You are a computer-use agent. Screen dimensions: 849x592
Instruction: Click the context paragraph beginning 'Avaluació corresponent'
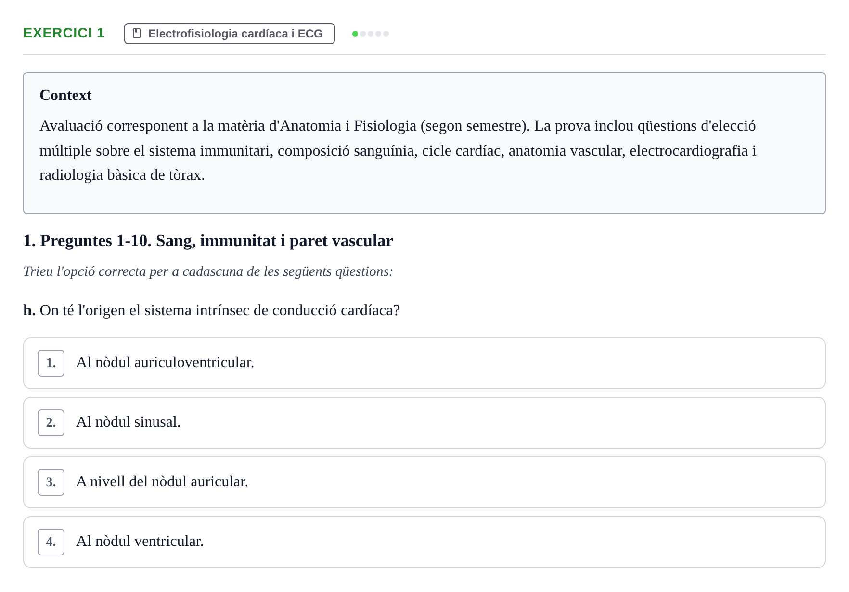pos(398,150)
